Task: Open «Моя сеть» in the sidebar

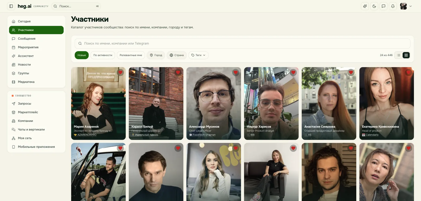Action: [36, 138]
